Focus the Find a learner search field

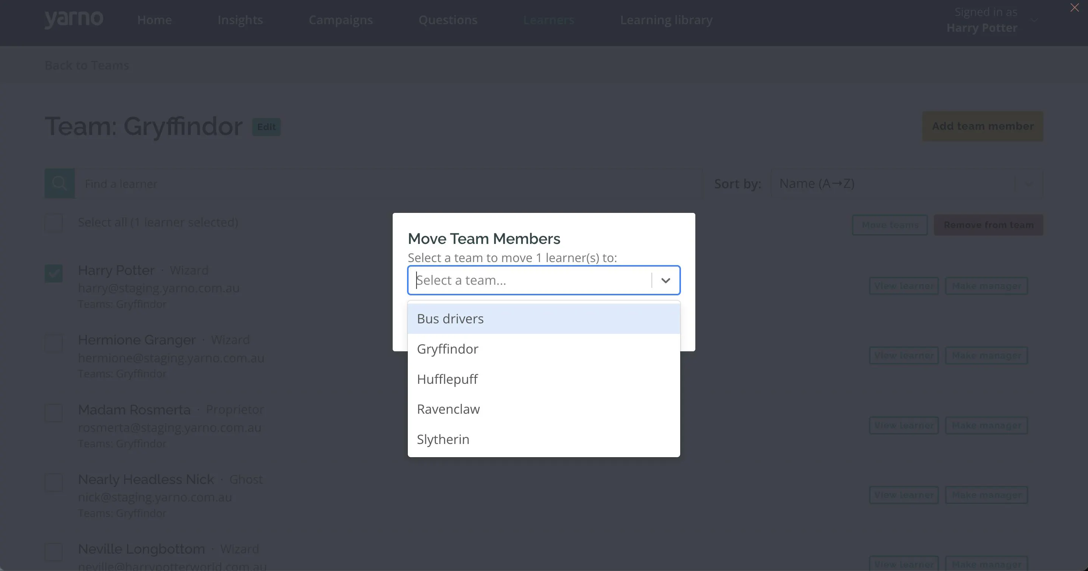[x=389, y=183]
